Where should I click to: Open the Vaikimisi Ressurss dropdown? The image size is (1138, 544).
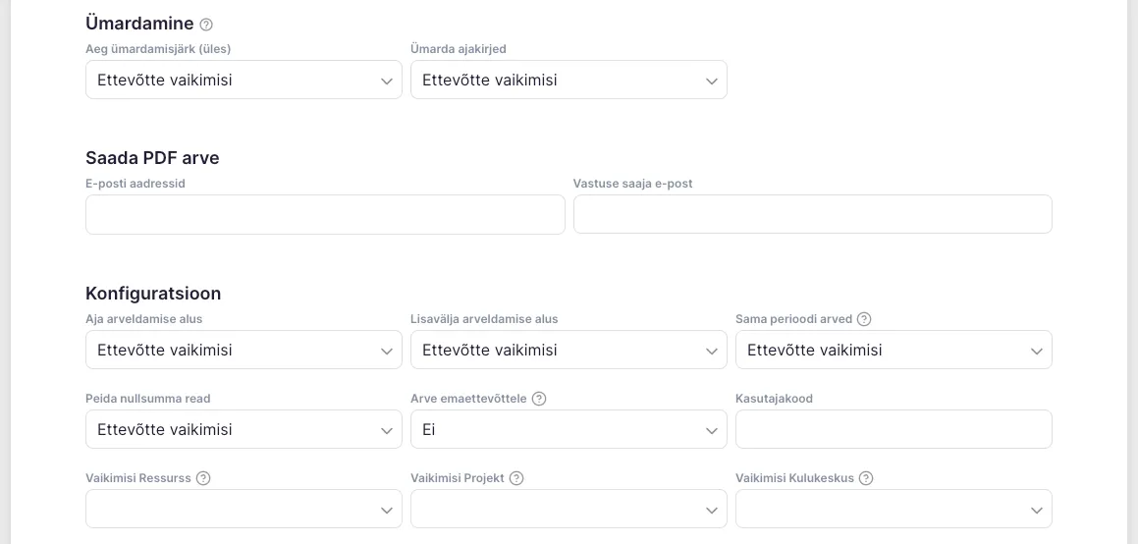tap(244, 510)
